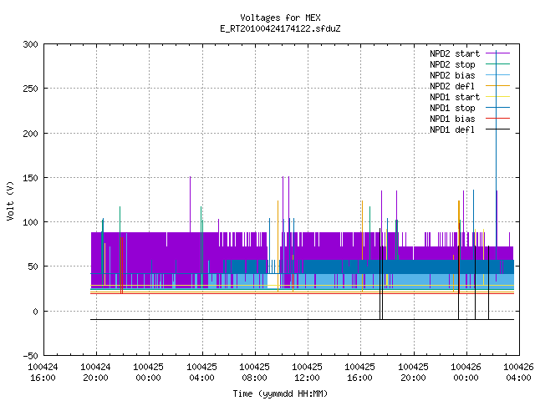Click the 300 y-axis tick label
This screenshot has height=401, width=535.
point(30,44)
